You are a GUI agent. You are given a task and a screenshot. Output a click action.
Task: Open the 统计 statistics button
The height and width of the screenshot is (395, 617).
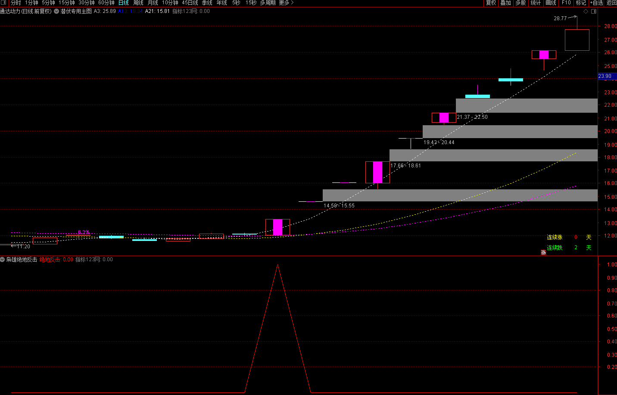(x=536, y=3)
